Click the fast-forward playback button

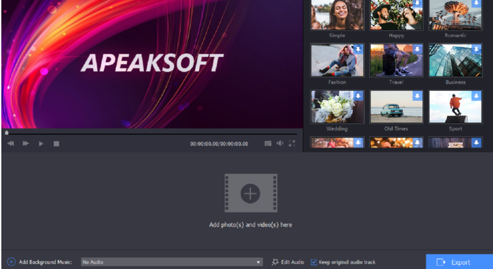click(26, 143)
